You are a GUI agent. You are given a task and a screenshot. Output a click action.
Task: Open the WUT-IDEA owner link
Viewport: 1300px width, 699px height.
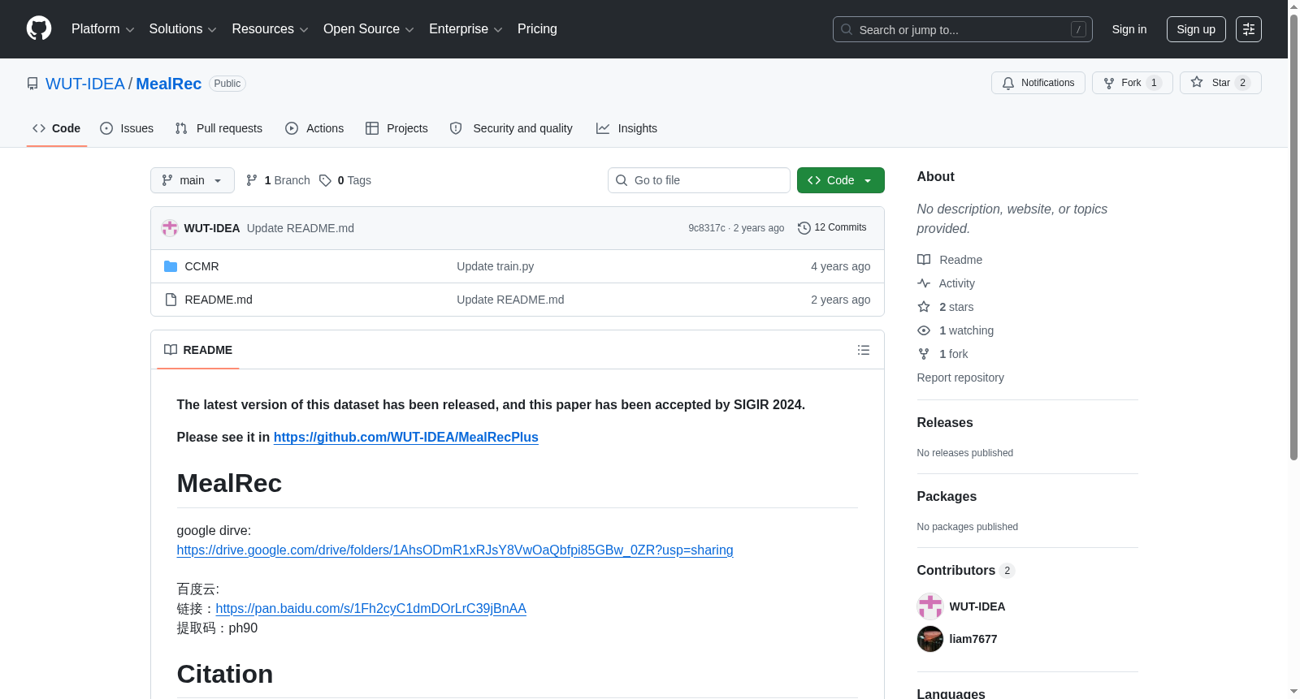pos(85,84)
